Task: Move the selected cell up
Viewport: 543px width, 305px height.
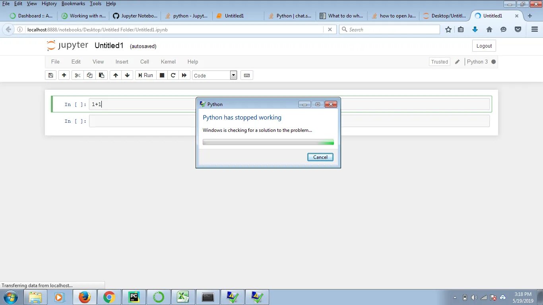Action: pyautogui.click(x=116, y=75)
